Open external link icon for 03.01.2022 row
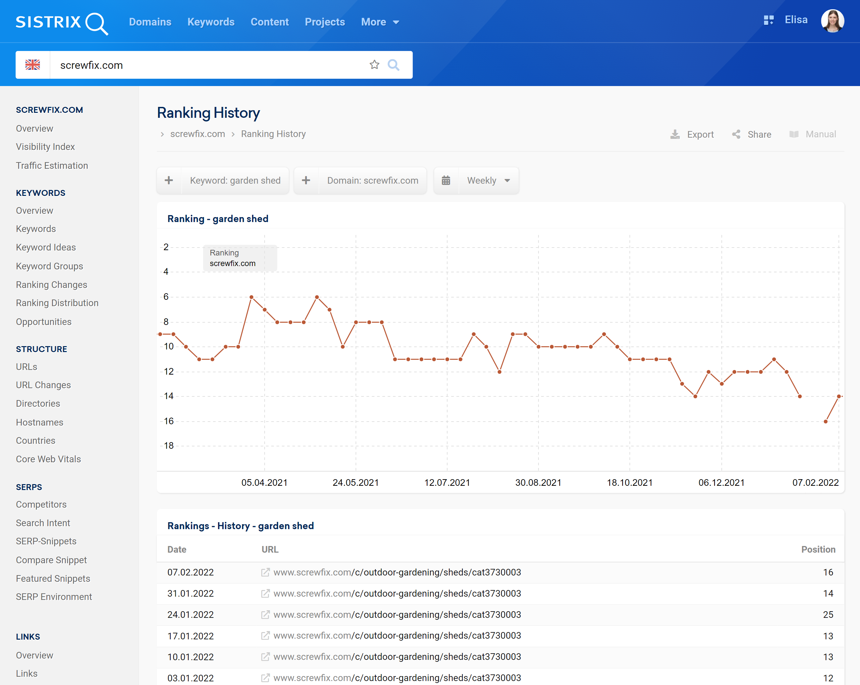Viewport: 860px width, 685px height. pos(265,678)
